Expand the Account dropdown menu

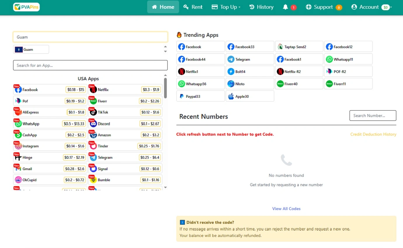point(371,7)
